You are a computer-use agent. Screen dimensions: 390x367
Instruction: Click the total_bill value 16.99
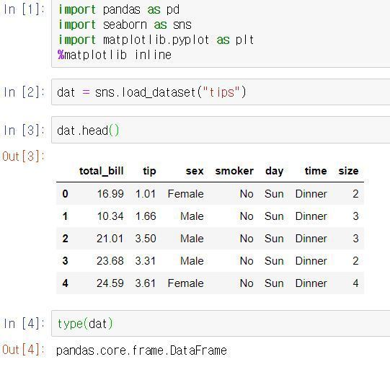[x=110, y=194]
